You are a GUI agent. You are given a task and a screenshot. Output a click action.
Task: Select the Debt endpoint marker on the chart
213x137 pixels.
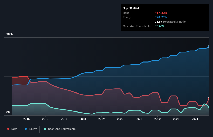(209, 98)
